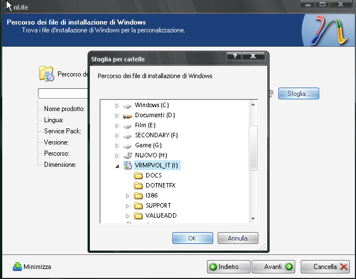Expand the Game (G:) drive node
This screenshot has width=356, height=279.
tap(117, 146)
